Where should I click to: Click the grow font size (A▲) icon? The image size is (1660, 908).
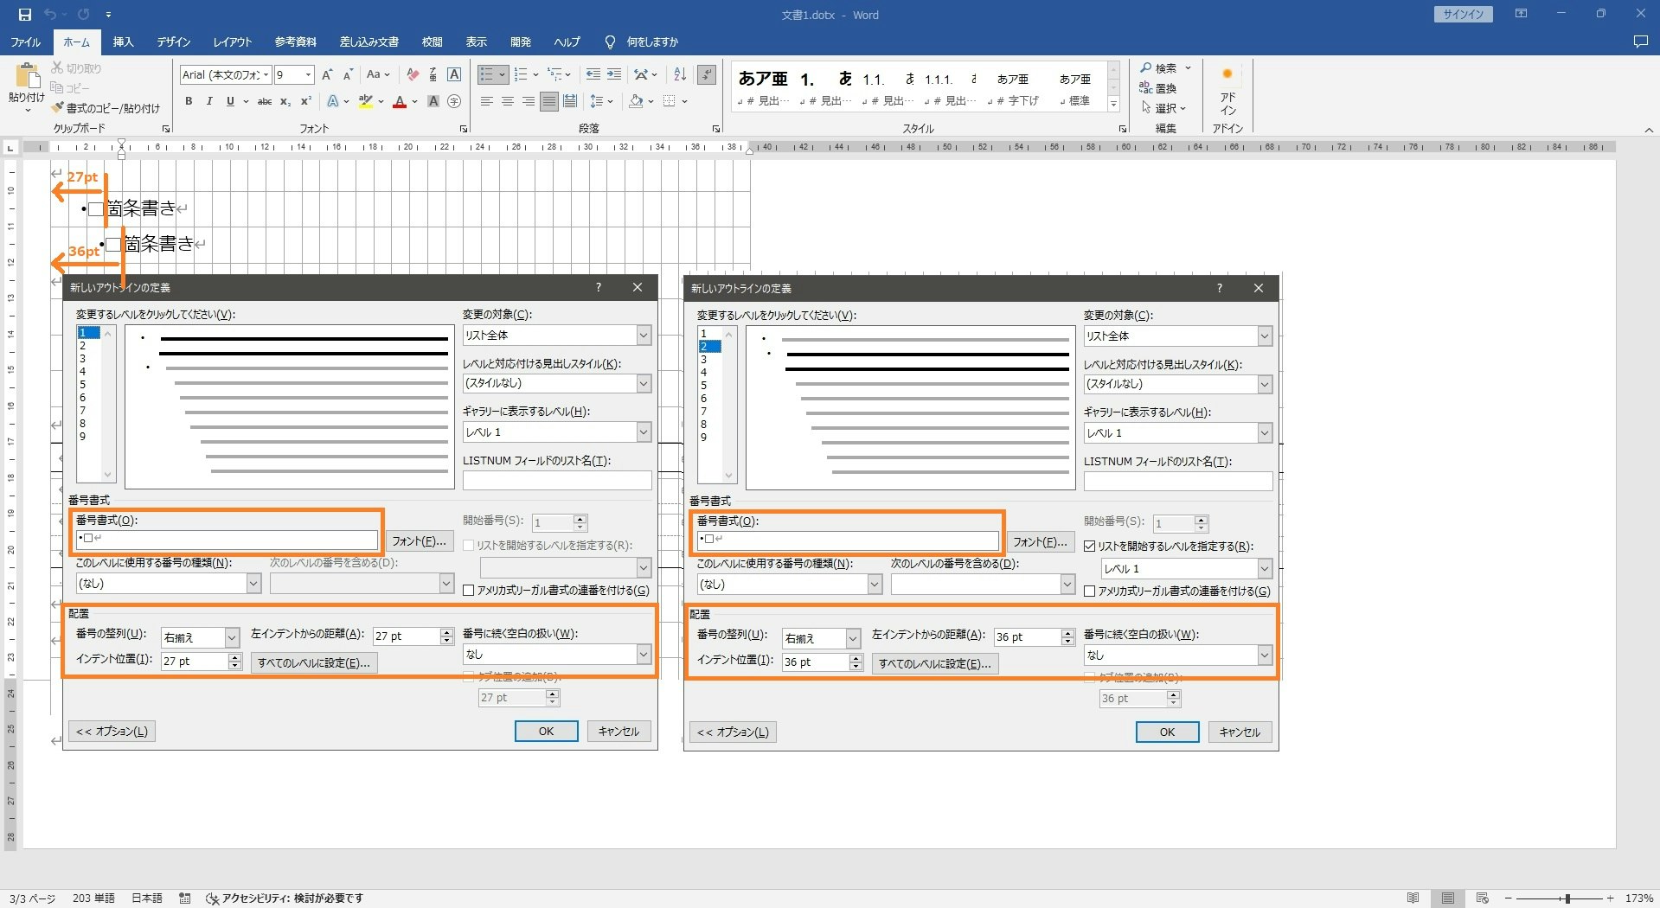(x=327, y=74)
